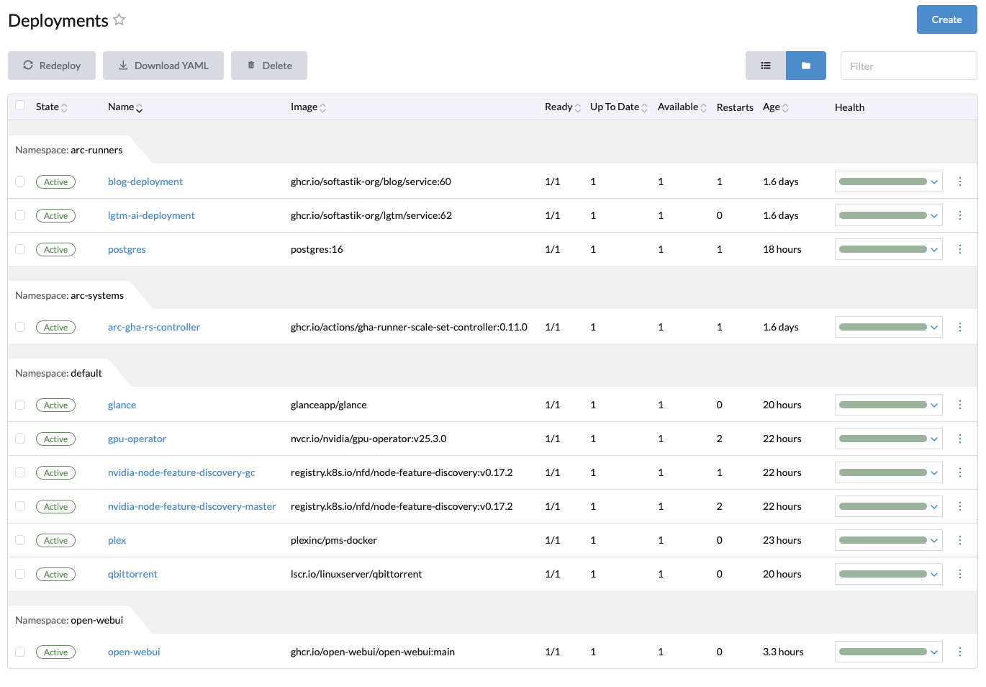Screen dimensions: 986x687
Task: Click the Create button
Action: 946,19
